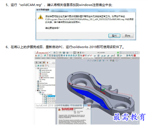The height and width of the screenshot is (126, 148).
Task: Open the search box dropdown arrow
Action: [137, 53]
